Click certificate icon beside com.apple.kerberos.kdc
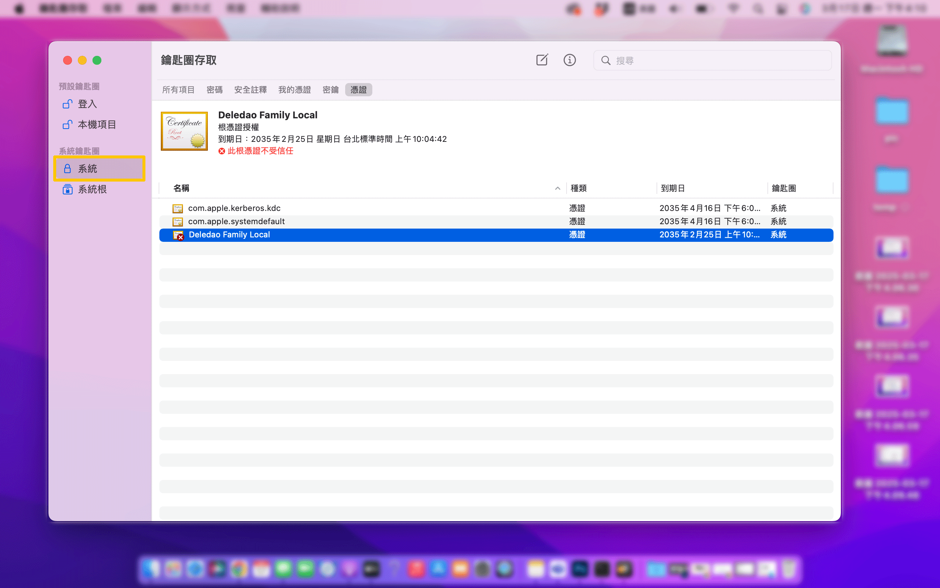The width and height of the screenshot is (940, 588). pyautogui.click(x=177, y=208)
